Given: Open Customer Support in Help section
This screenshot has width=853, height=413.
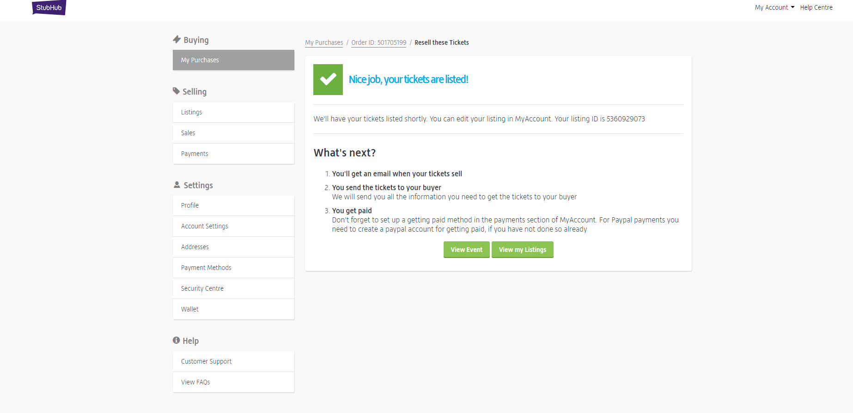Looking at the screenshot, I should 233,361.
